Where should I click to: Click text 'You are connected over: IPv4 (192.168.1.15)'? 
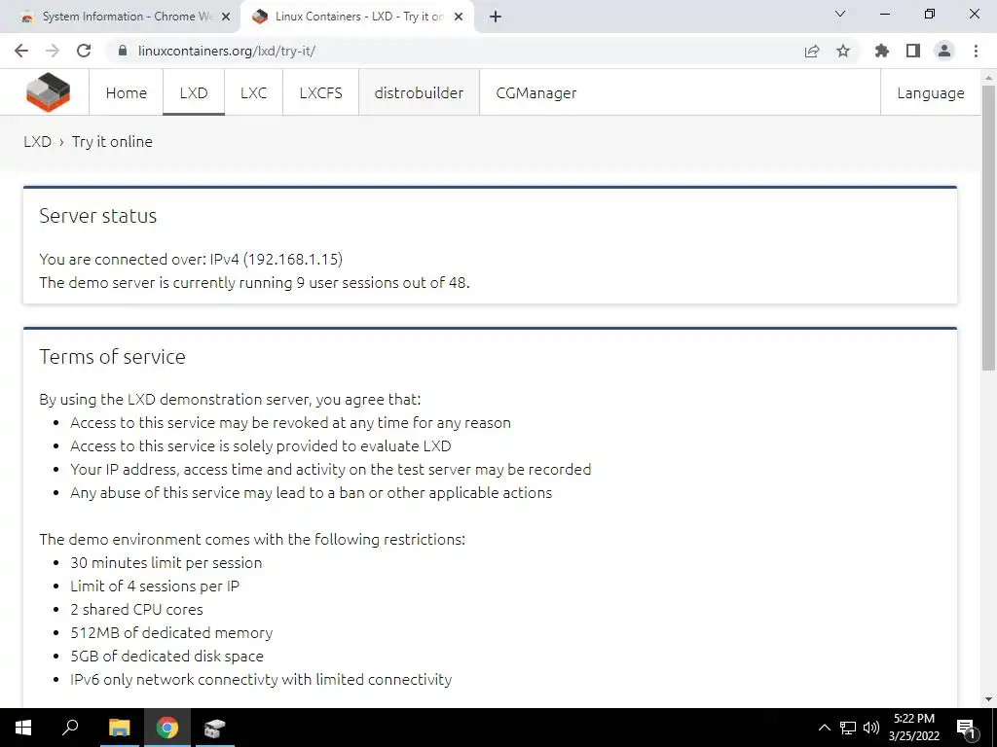pyautogui.click(x=191, y=259)
